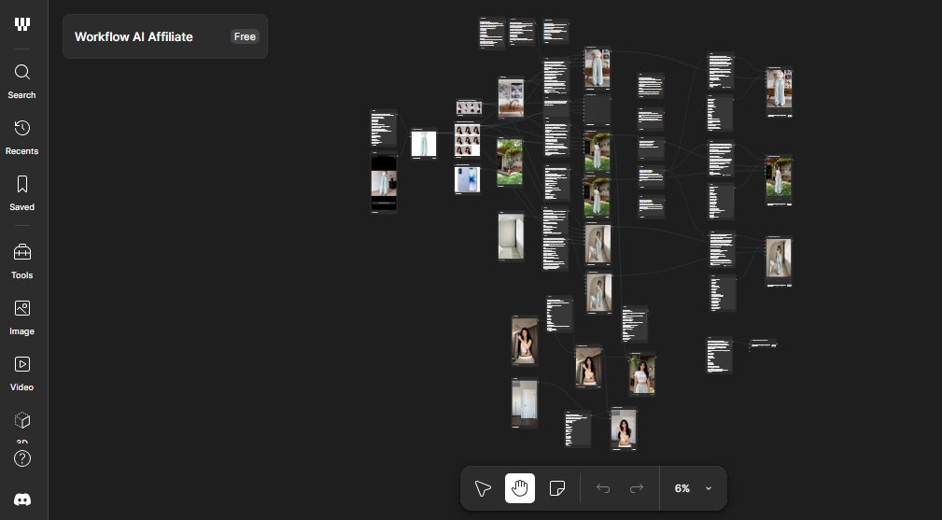The image size is (942, 520).
Task: Click the Weavy logo icon
Action: pyautogui.click(x=22, y=24)
